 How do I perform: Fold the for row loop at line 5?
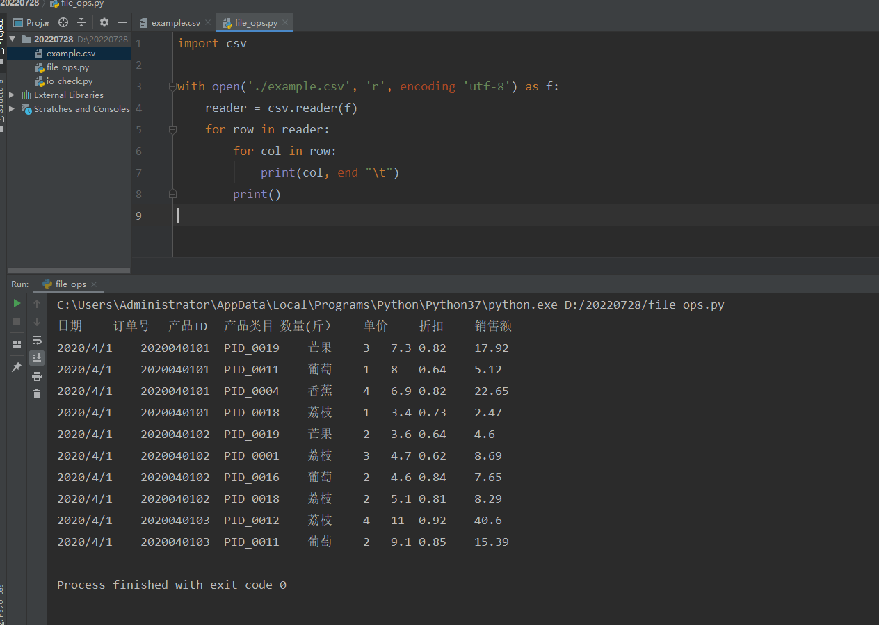pos(172,130)
